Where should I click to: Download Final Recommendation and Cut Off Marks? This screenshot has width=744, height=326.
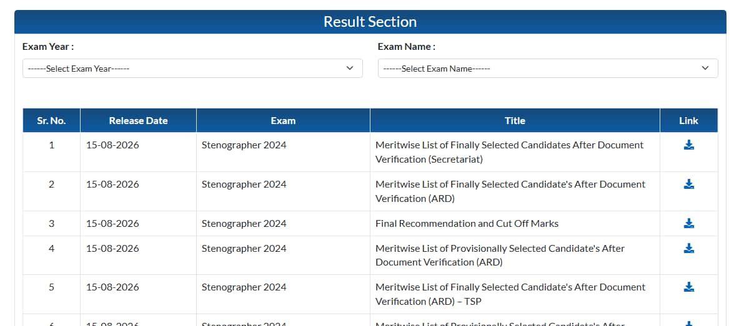[688, 223]
